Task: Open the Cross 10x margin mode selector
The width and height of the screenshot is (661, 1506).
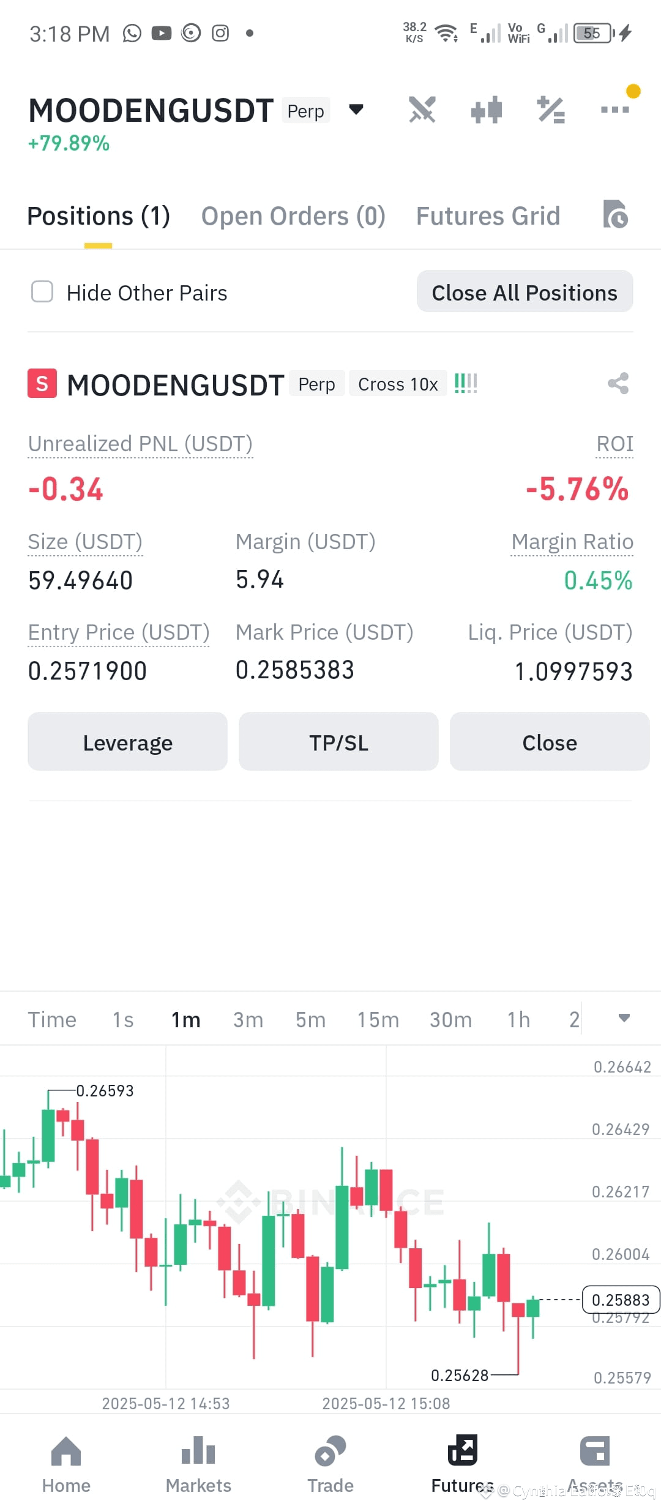Action: 398,384
